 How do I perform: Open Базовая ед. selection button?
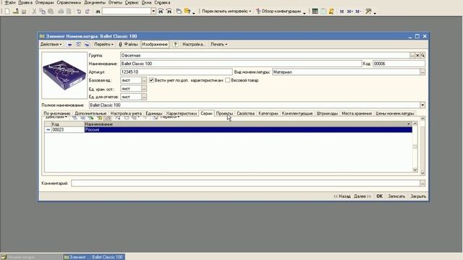pyautogui.click(x=144, y=80)
